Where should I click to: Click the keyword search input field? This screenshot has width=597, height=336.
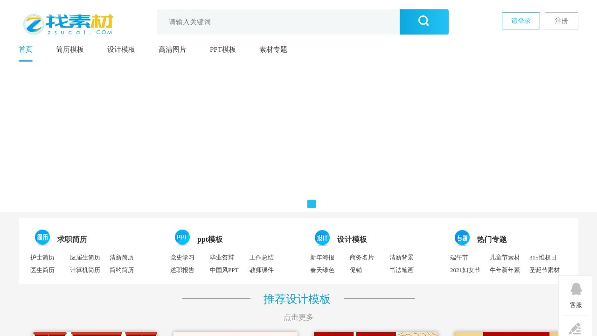pyautogui.click(x=278, y=21)
